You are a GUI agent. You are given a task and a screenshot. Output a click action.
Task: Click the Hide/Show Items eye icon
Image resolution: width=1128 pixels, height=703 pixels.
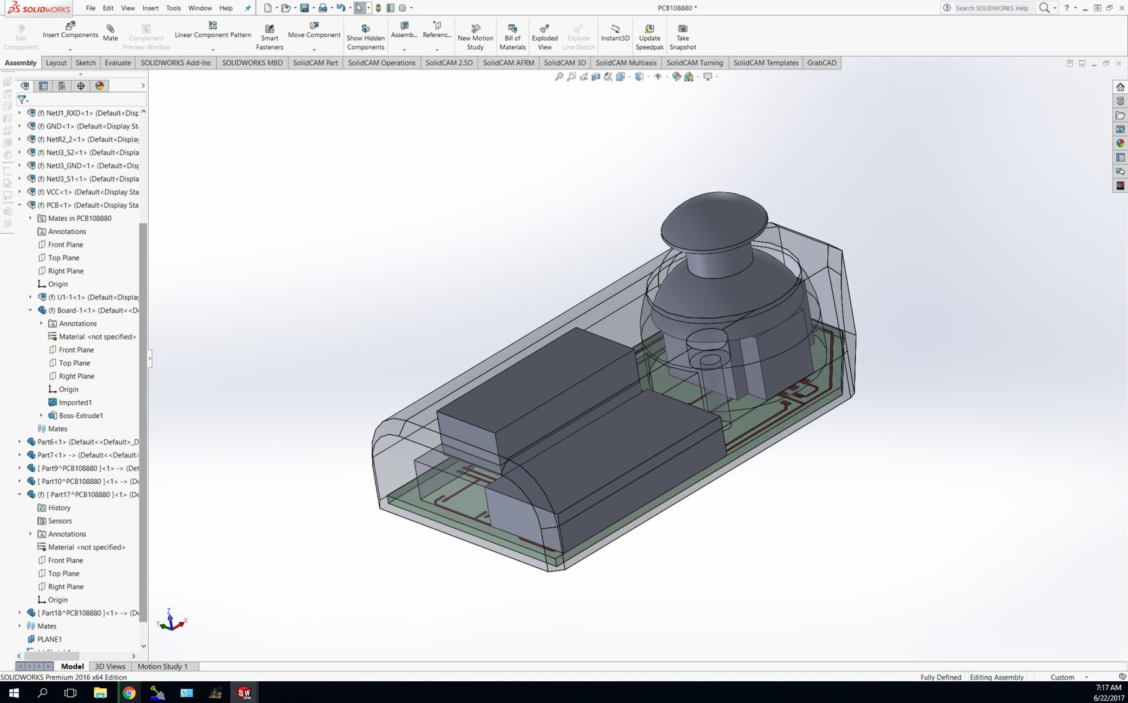click(x=659, y=77)
